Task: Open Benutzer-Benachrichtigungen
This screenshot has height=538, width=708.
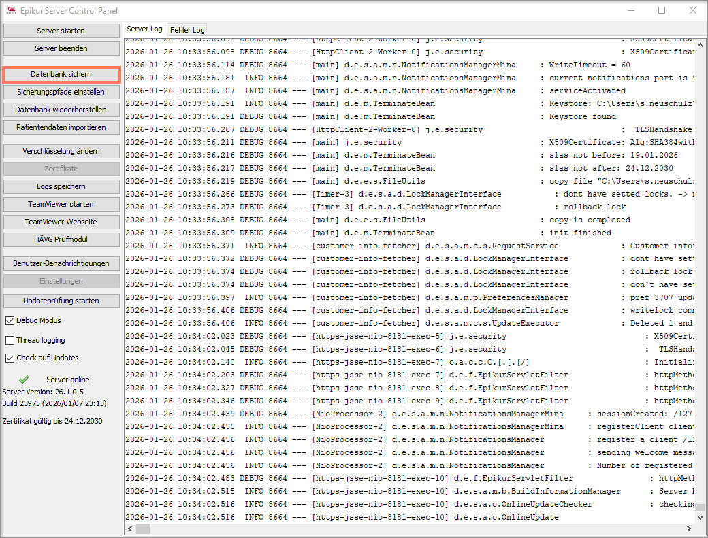Action: [61, 263]
